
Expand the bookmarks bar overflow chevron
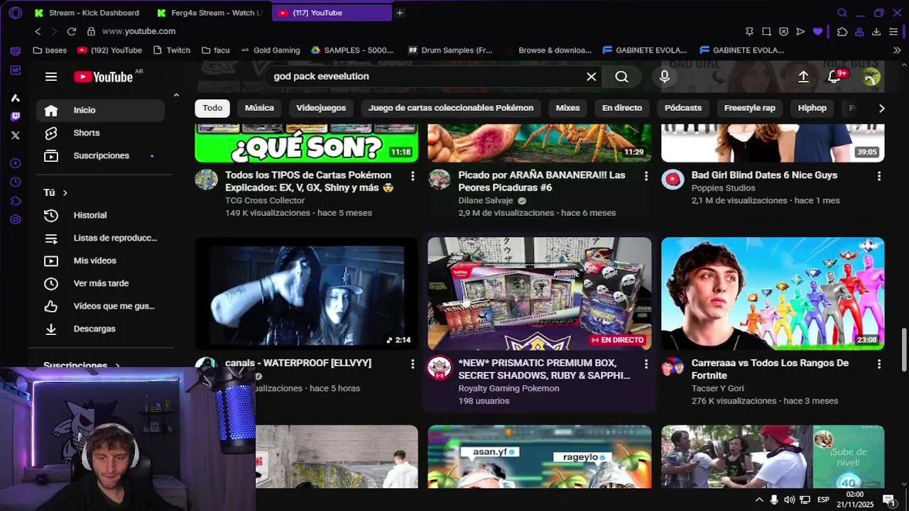[x=897, y=50]
